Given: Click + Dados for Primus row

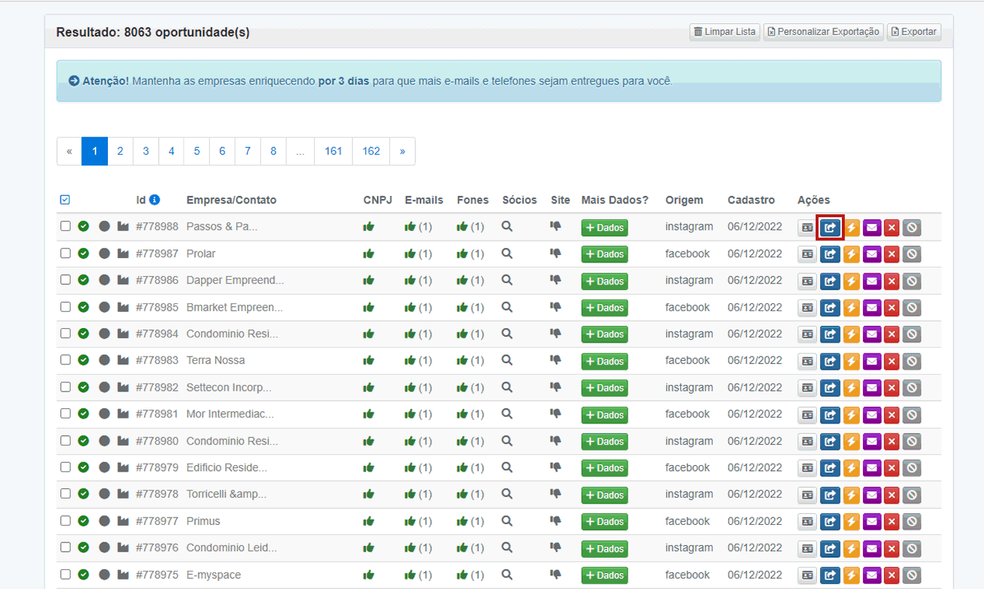Looking at the screenshot, I should 604,522.
